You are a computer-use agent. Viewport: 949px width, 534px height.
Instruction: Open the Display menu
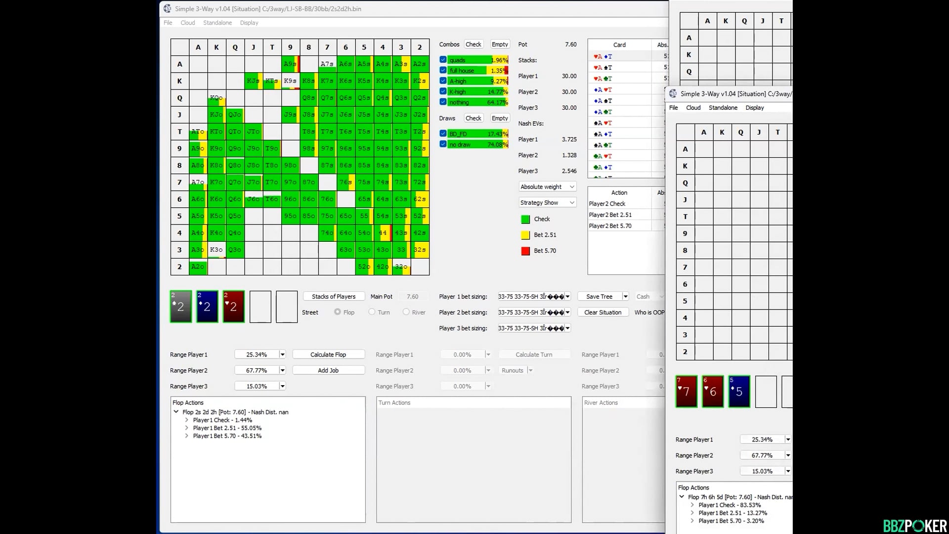coord(249,23)
